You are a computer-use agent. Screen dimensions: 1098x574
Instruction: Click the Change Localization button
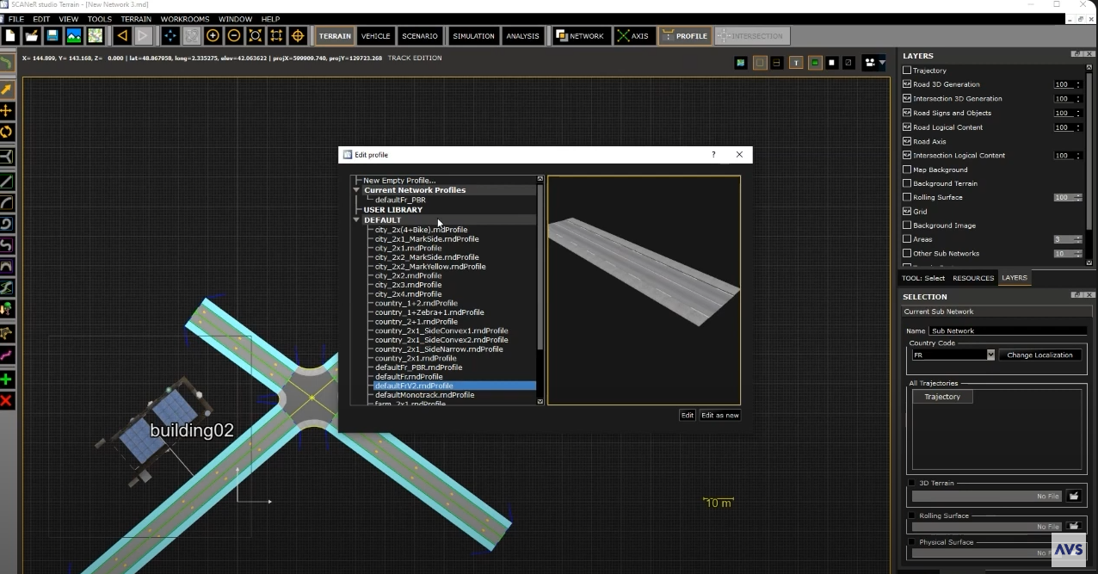click(1040, 355)
